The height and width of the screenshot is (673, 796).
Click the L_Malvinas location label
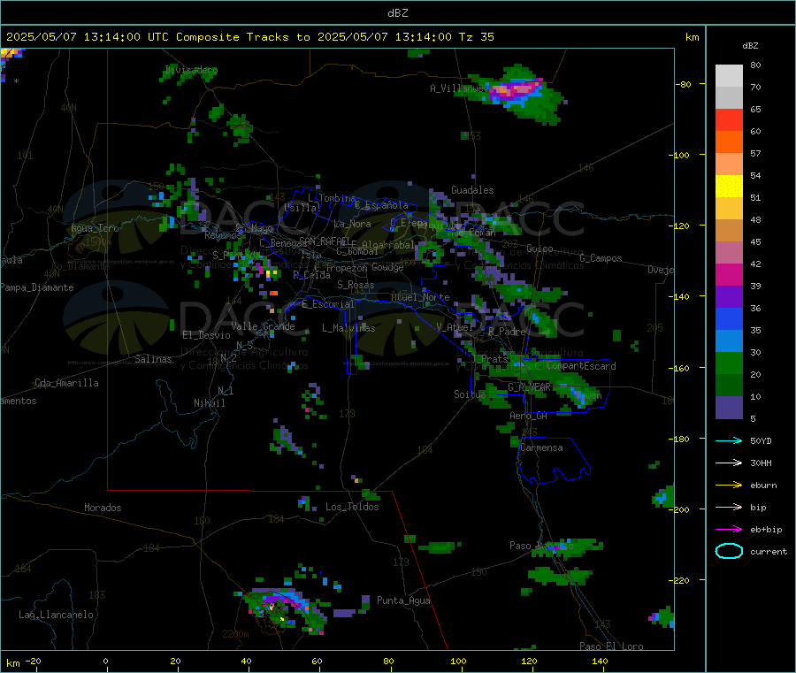348,328
